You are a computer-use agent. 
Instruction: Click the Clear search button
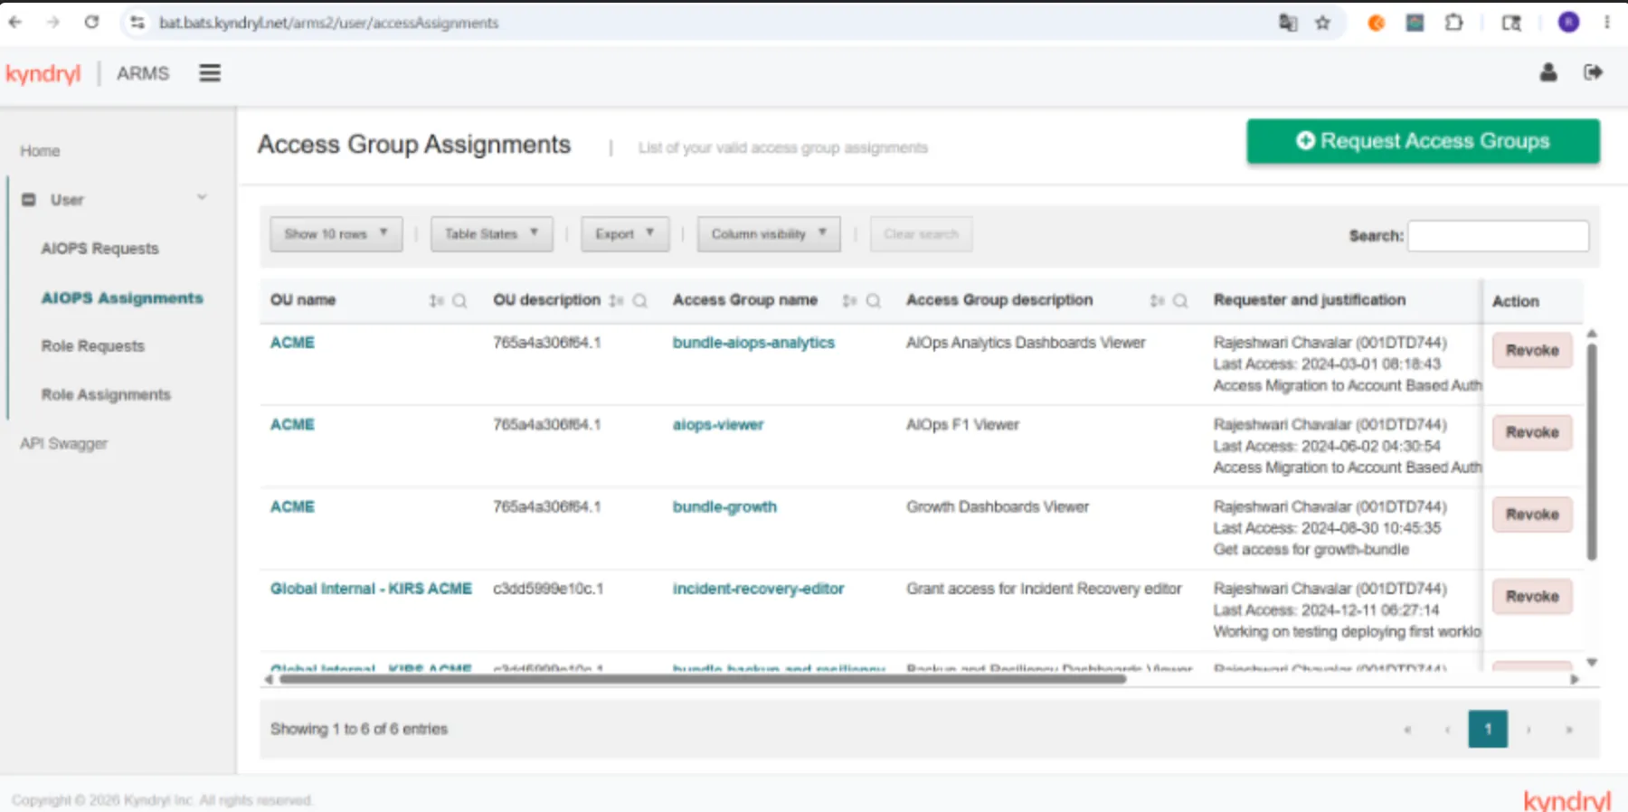(921, 234)
